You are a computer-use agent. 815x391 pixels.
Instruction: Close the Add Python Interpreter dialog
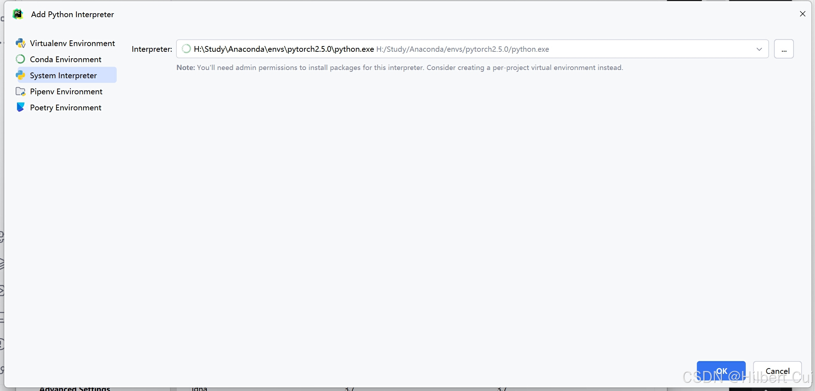802,14
